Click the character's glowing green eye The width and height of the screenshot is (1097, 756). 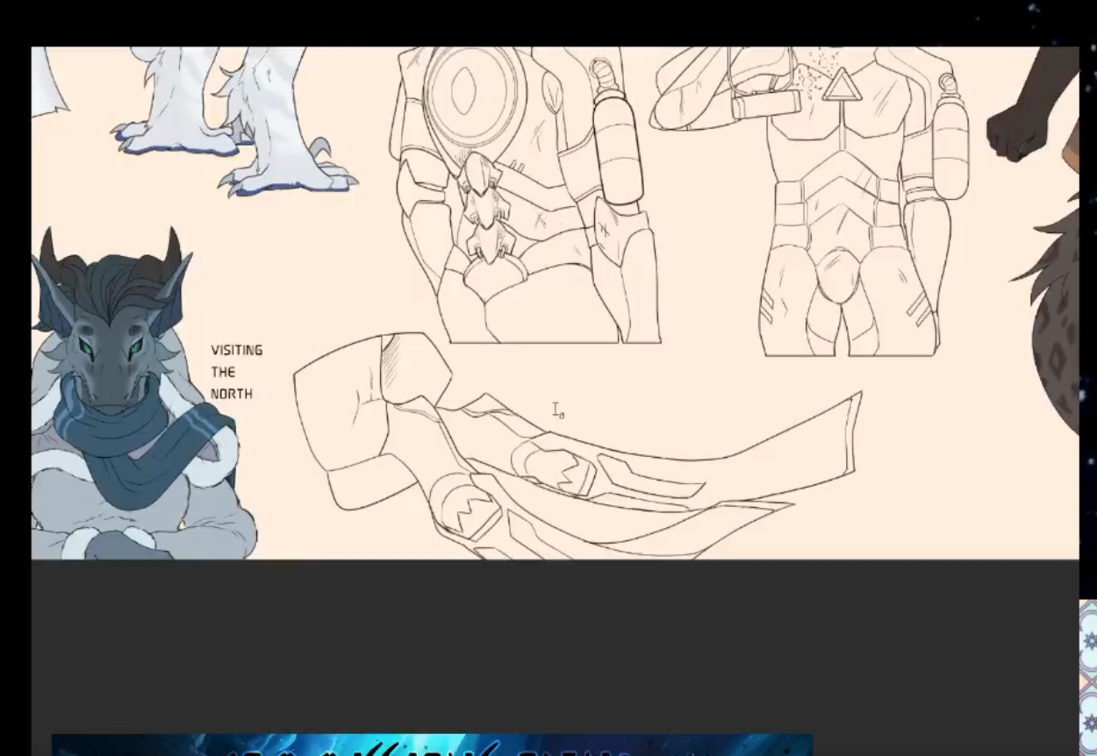point(87,347)
